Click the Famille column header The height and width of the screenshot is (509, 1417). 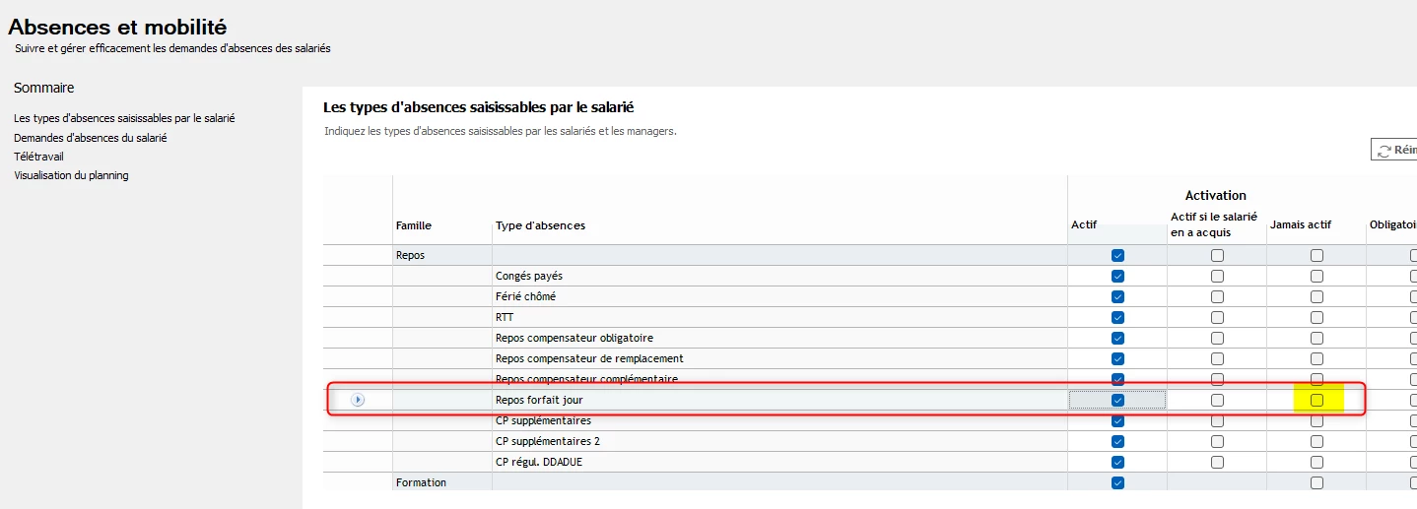click(414, 225)
